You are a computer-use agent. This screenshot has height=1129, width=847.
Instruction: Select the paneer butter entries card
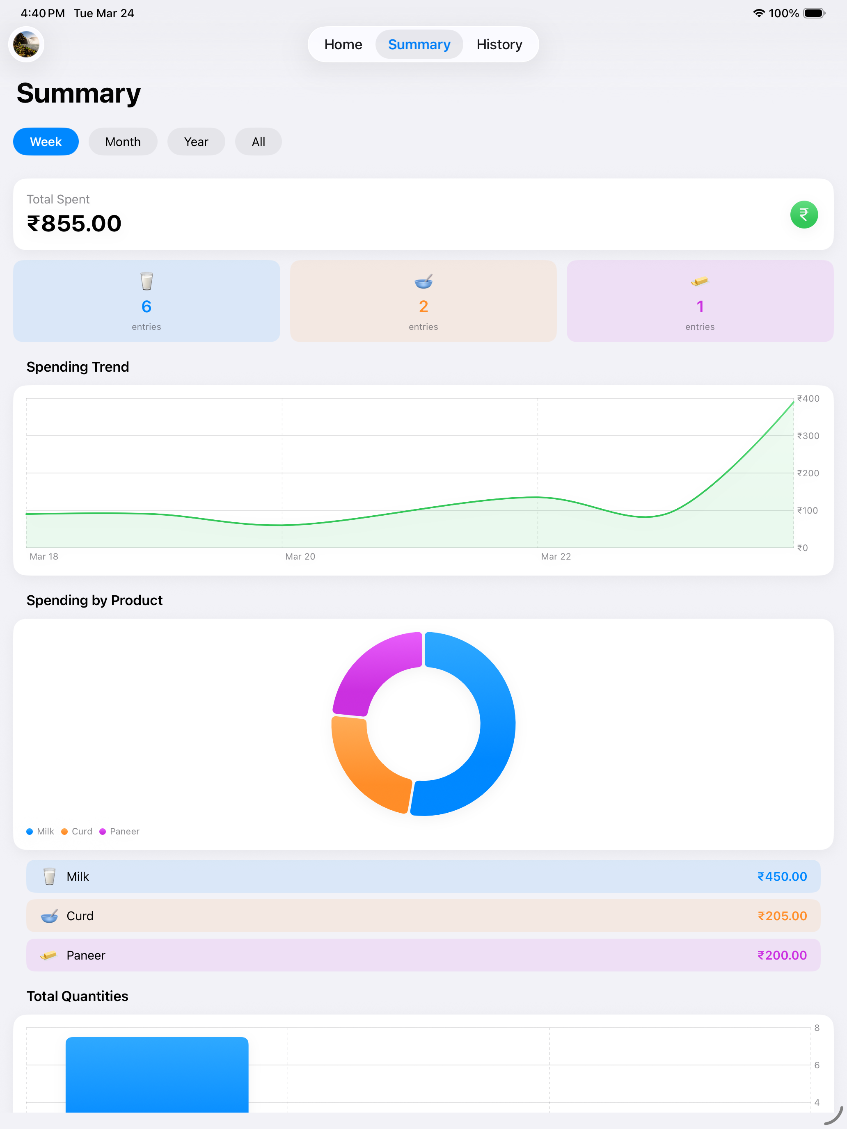[700, 301]
